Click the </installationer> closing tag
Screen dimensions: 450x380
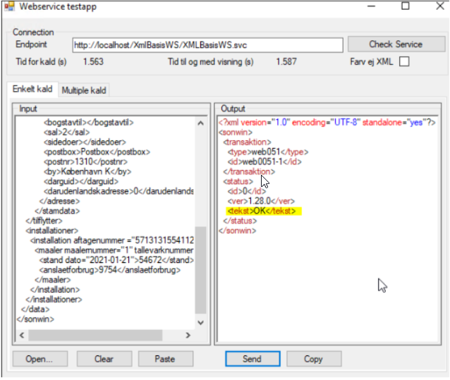[x=54, y=300]
